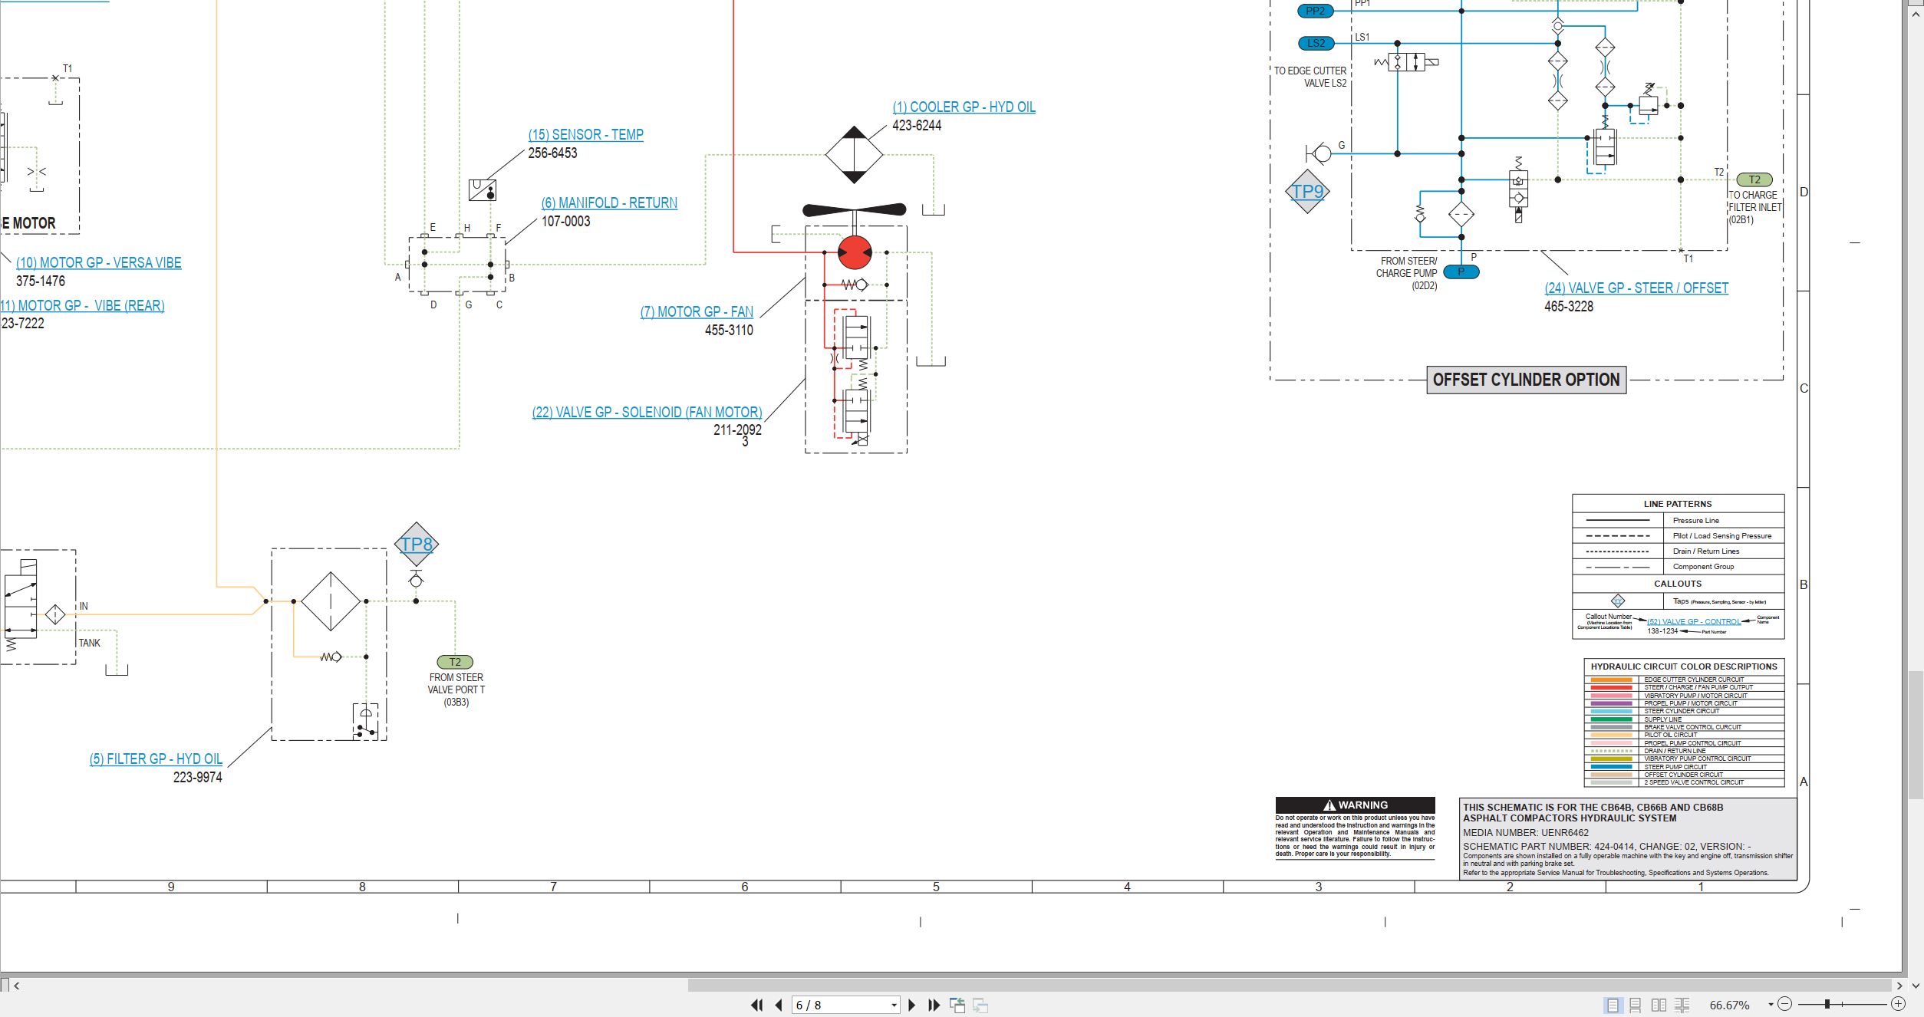Select continuous facing pages view mode
Screen dimensions: 1924x1017
[x=1682, y=1005]
